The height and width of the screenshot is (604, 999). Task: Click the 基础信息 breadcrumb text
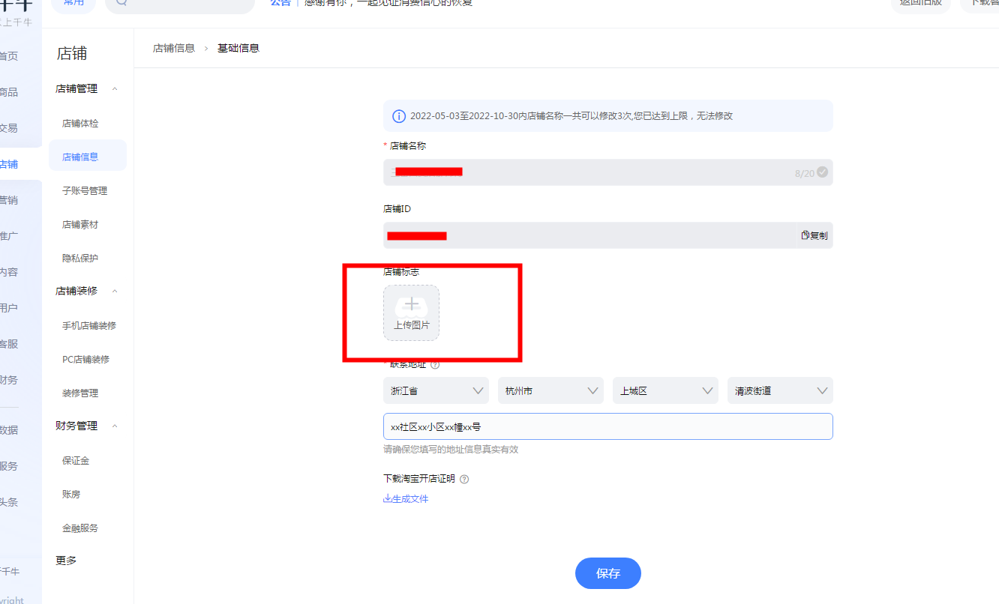pos(238,48)
